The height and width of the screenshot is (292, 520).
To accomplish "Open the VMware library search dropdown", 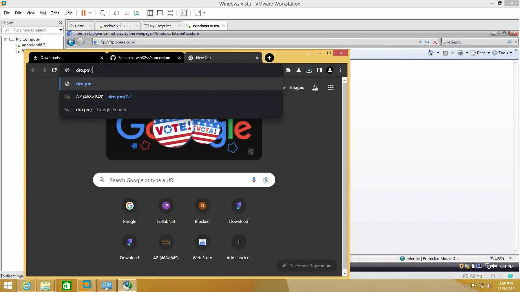I will (x=61, y=30).
